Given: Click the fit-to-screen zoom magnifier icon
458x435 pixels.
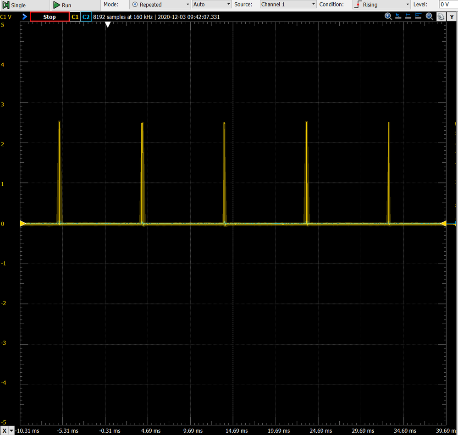Looking at the screenshot, I should (429, 17).
